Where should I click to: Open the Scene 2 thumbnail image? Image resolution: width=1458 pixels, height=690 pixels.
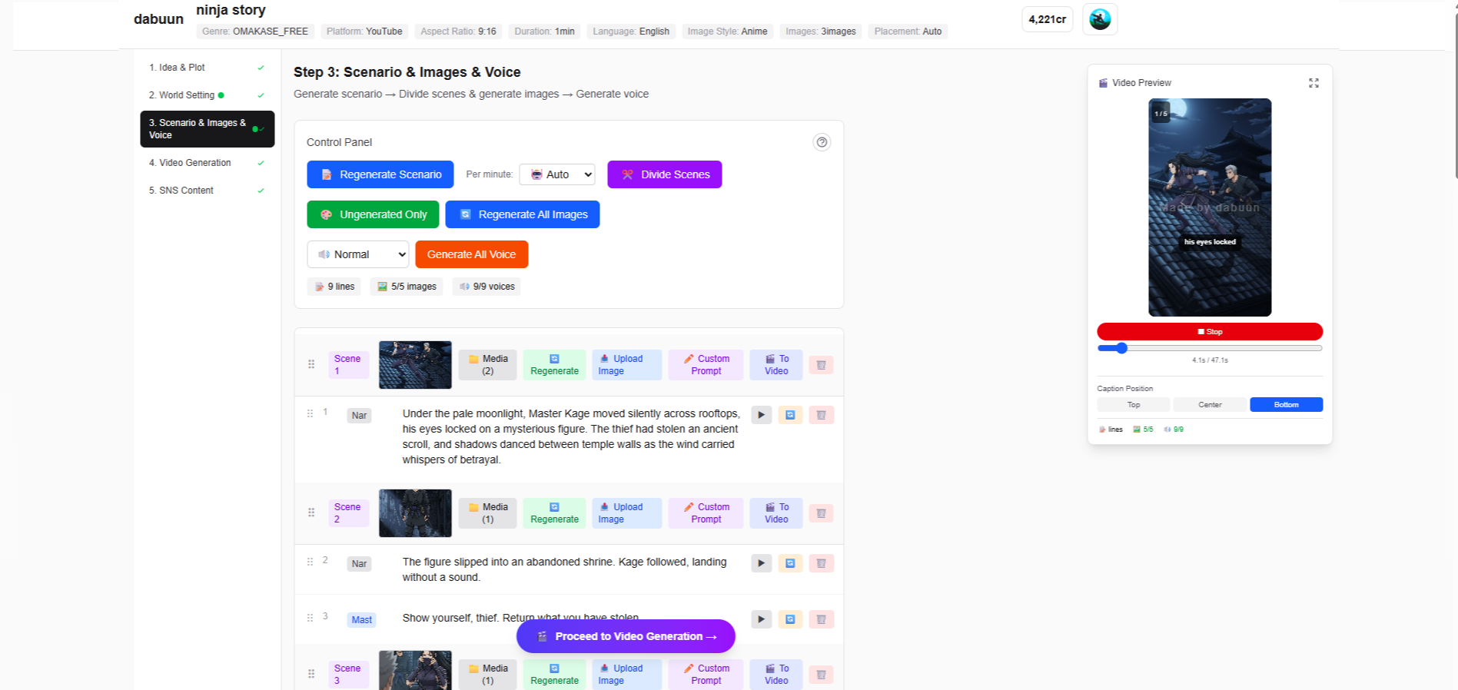[415, 513]
